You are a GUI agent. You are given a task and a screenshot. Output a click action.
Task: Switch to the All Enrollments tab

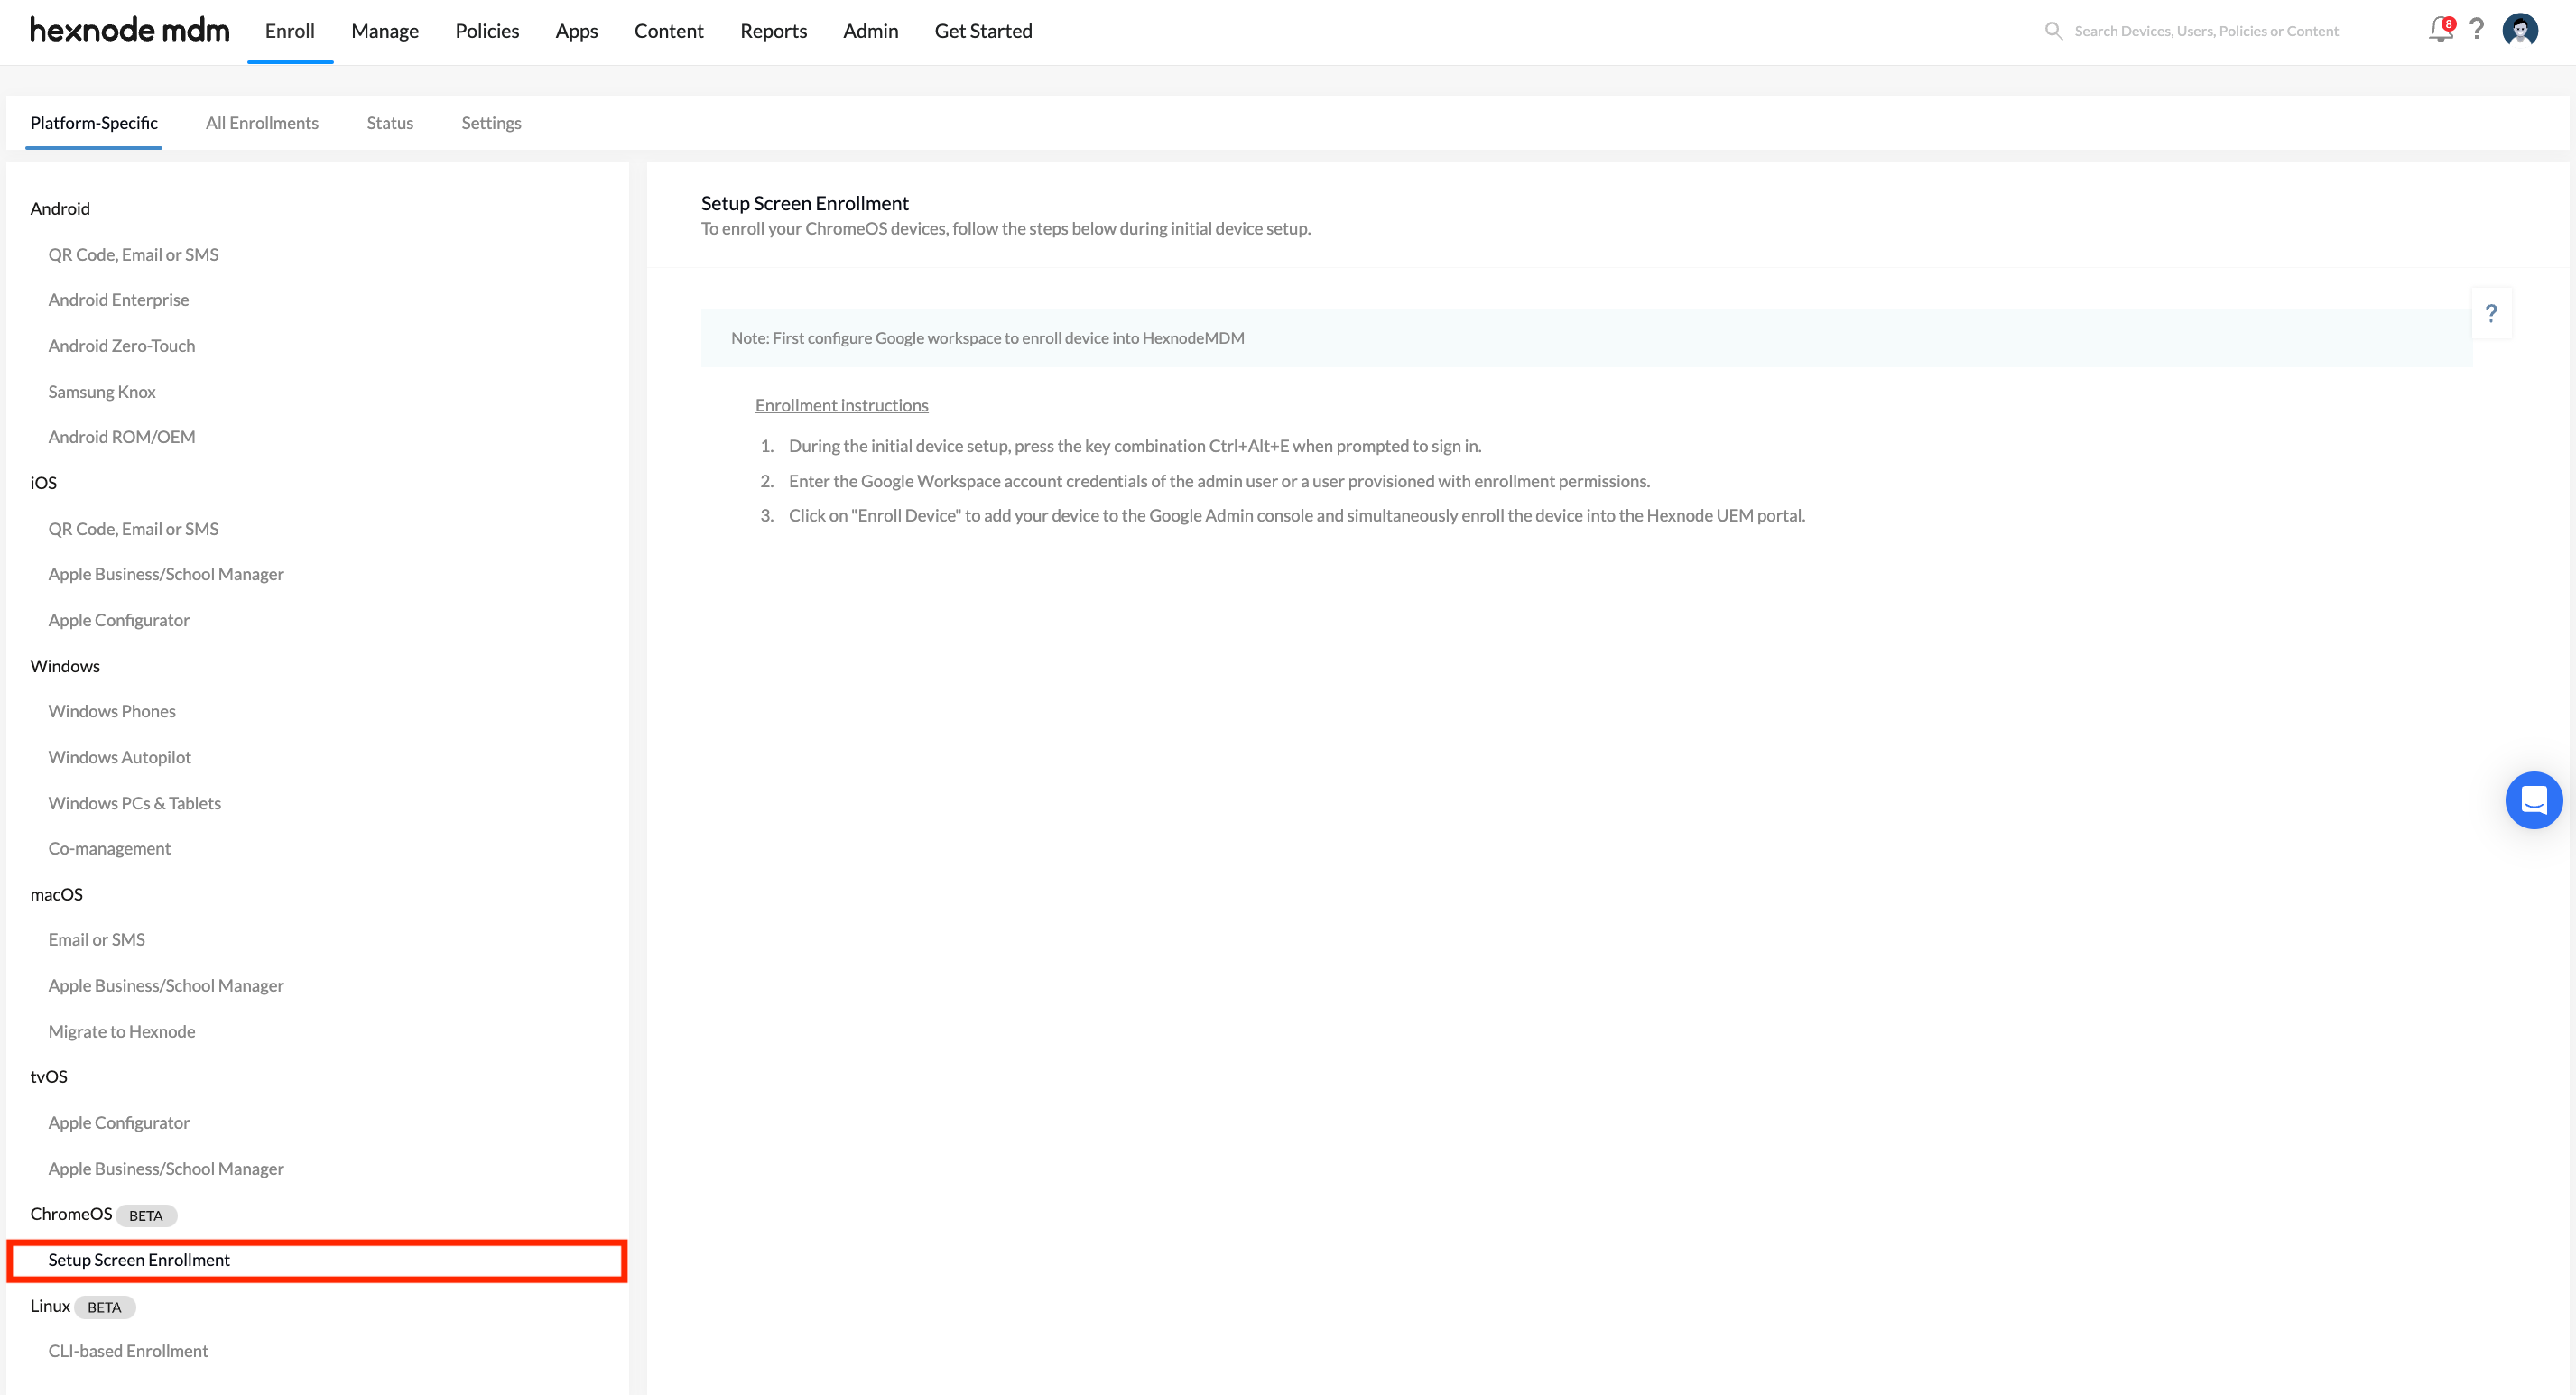(x=262, y=123)
